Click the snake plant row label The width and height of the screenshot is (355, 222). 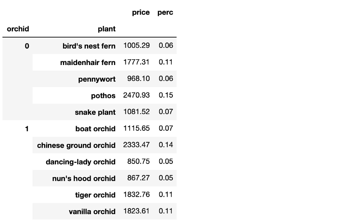[95, 112]
